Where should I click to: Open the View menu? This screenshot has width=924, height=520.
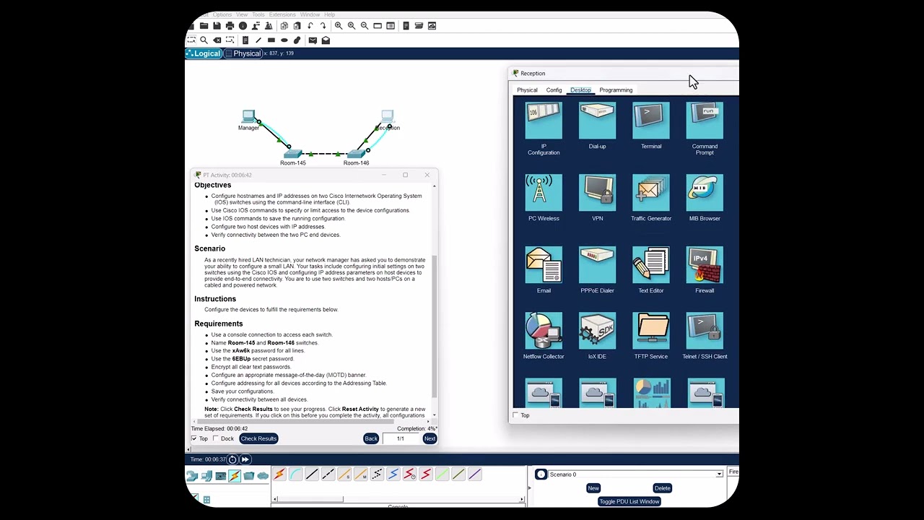pyautogui.click(x=242, y=14)
